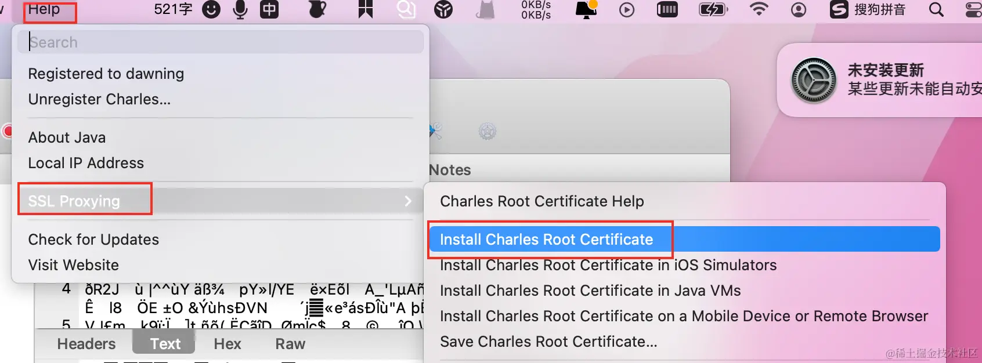Screen dimensions: 982x363
Task: Switch to the Headers tab
Action: pyautogui.click(x=86, y=344)
